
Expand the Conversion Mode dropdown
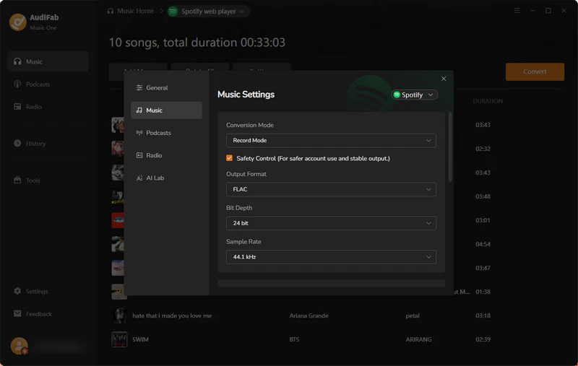pos(331,140)
